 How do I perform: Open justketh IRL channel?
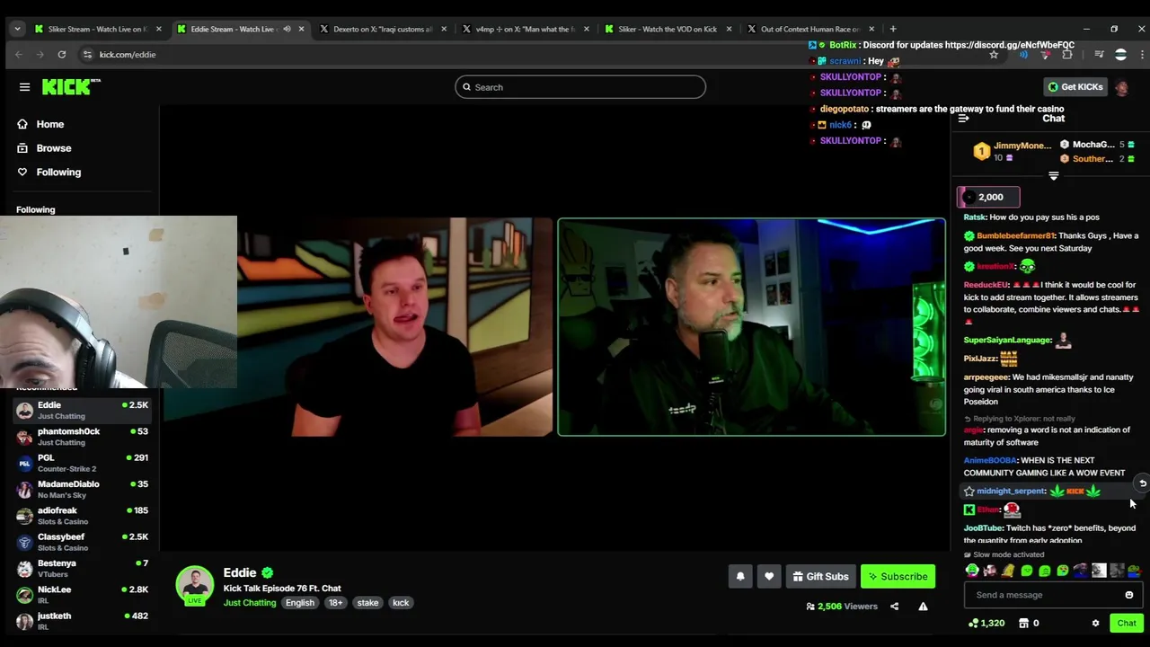[x=83, y=621]
